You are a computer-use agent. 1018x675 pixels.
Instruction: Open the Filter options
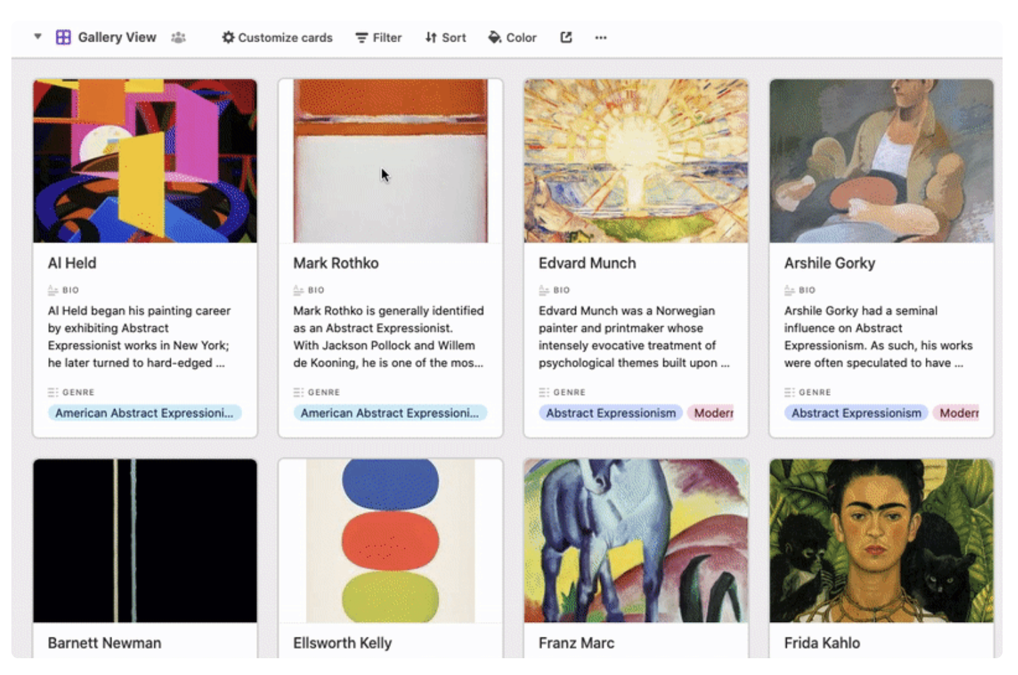pyautogui.click(x=387, y=38)
